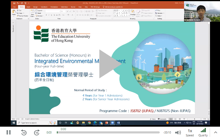The width and height of the screenshot is (220, 138).
Task: Open the Transitions tab
Action: click(44, 7)
